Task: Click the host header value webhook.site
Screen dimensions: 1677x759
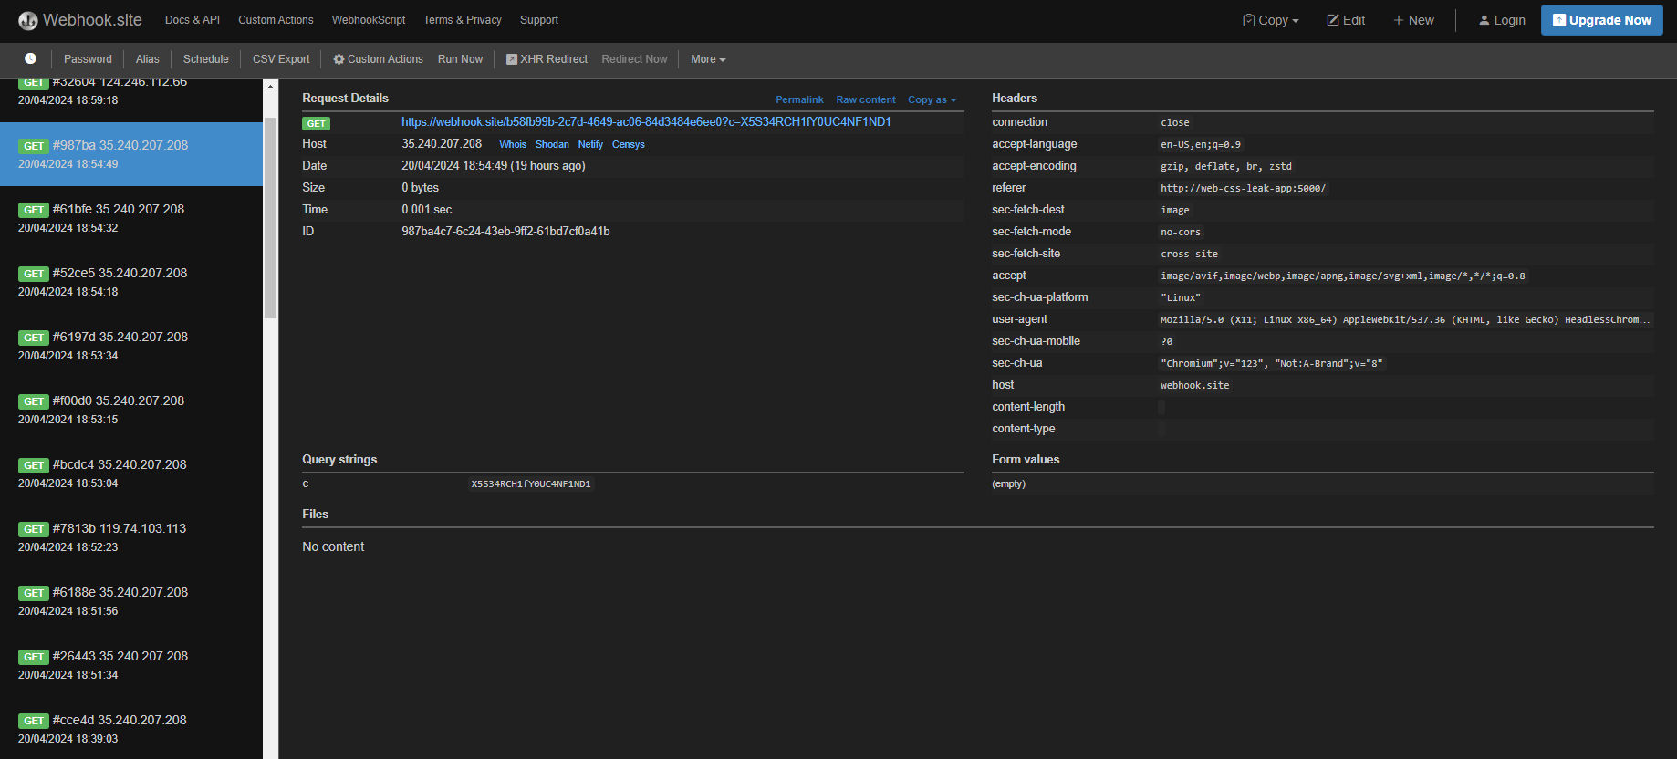Action: coord(1194,385)
